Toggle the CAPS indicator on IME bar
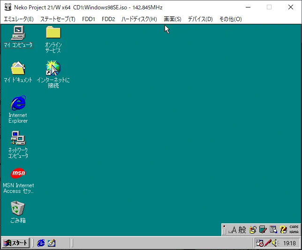Screen dimensions: 302x250 [x=294, y=227]
